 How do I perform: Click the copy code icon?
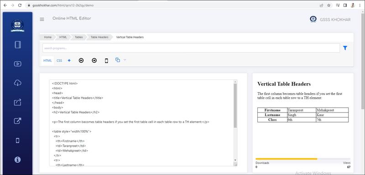(118, 60)
